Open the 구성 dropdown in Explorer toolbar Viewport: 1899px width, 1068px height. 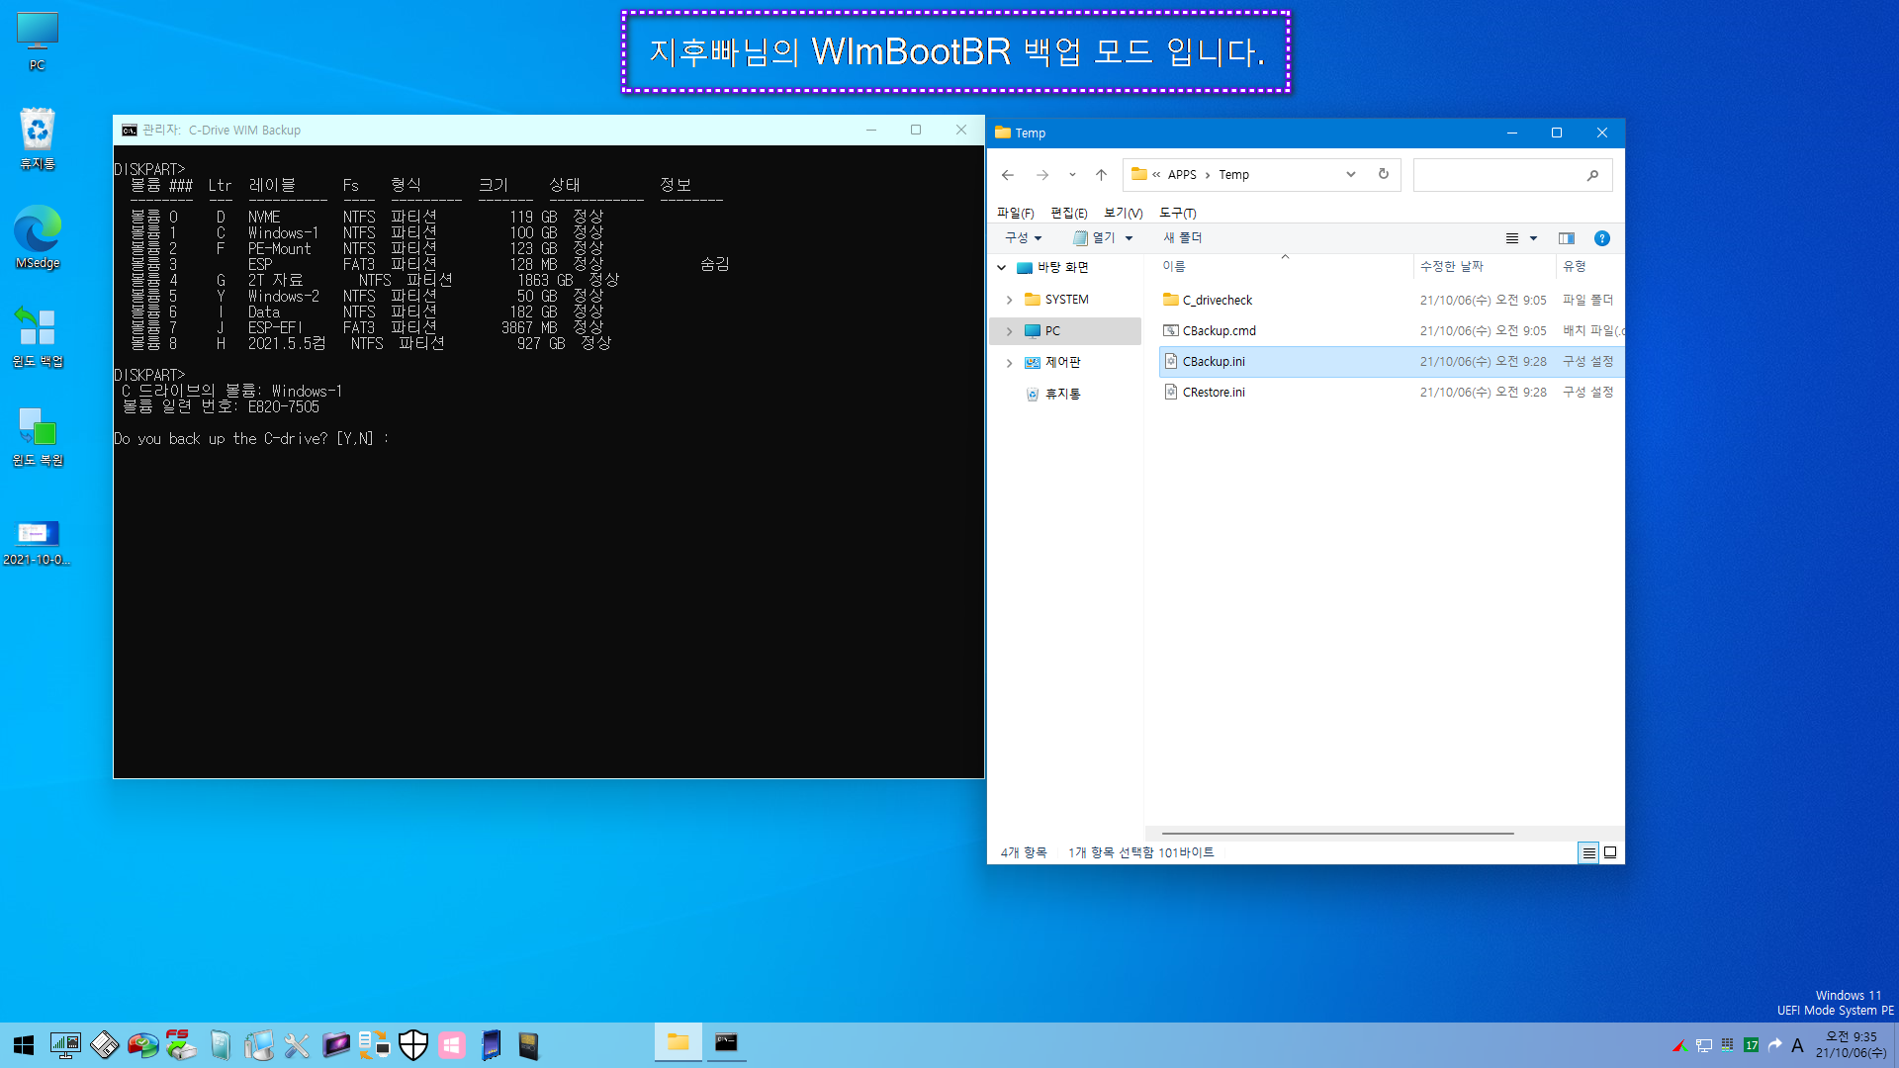coord(1024,238)
